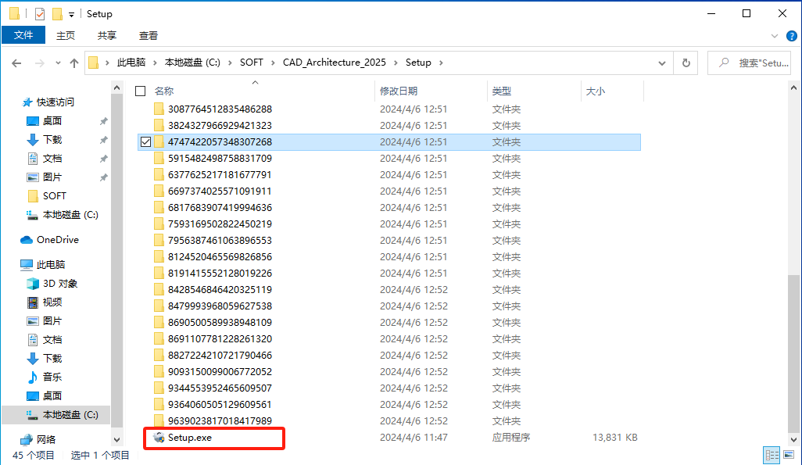Click the file list scrollbar up arrow

(x=794, y=88)
